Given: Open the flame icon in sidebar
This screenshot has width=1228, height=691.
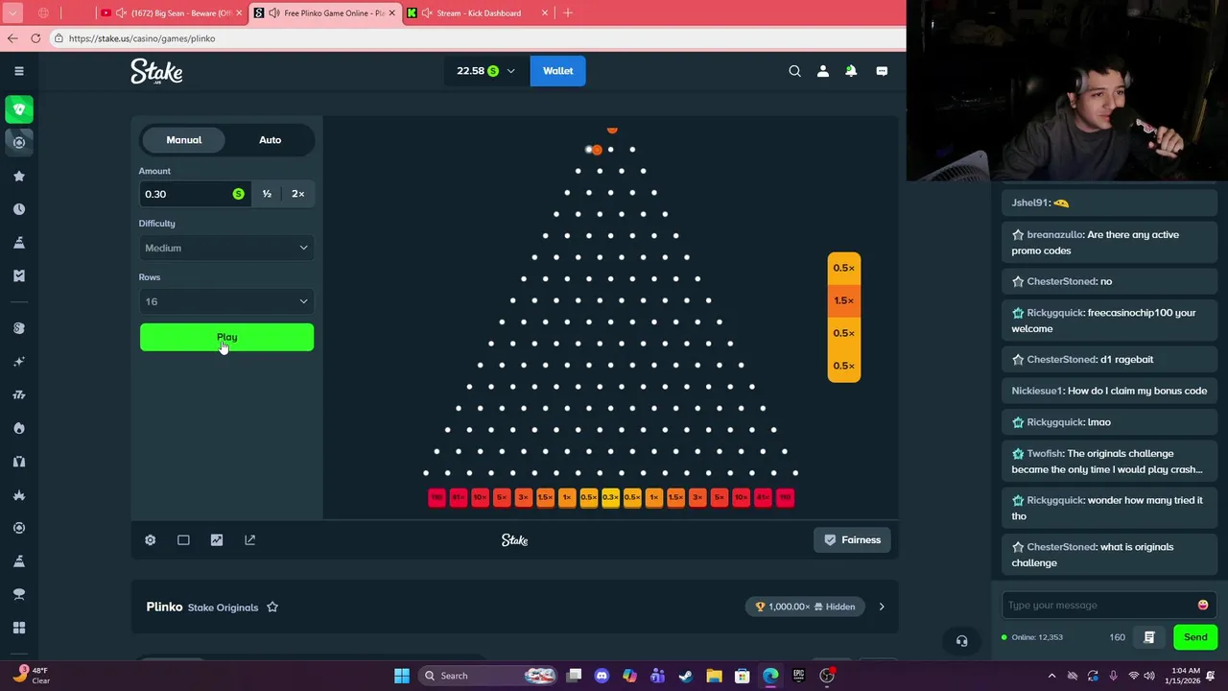Looking at the screenshot, I should (x=19, y=428).
